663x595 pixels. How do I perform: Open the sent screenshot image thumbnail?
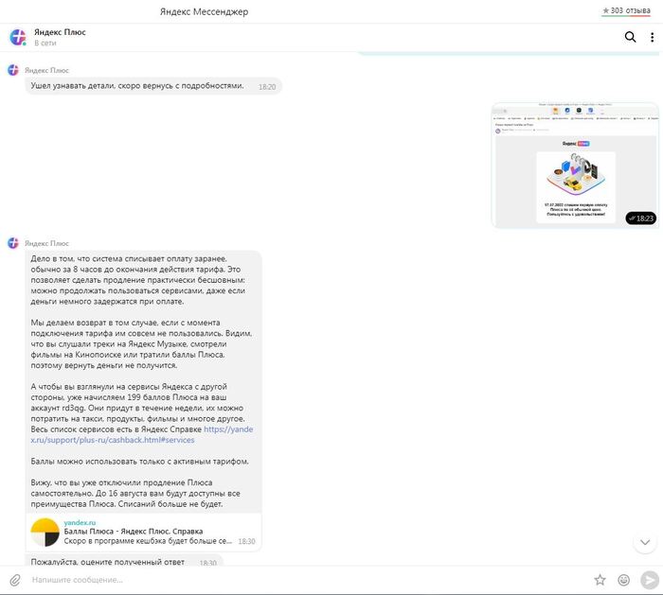tap(575, 166)
